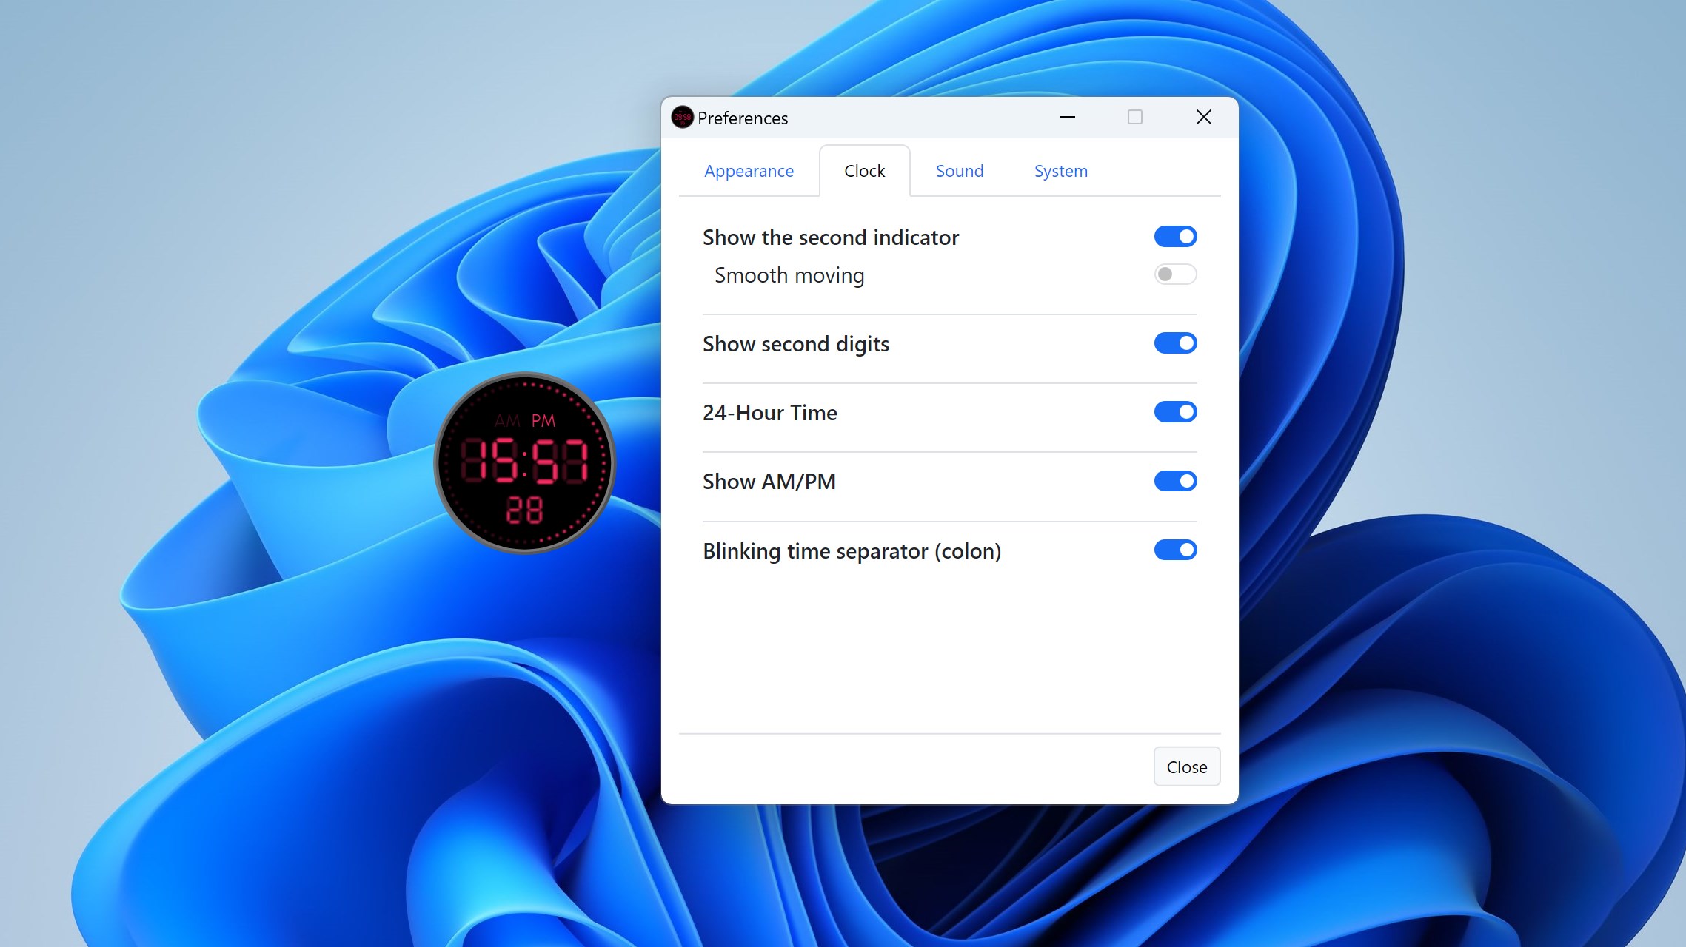The height and width of the screenshot is (947, 1686).
Task: Select the Clock tab
Action: 864,171
